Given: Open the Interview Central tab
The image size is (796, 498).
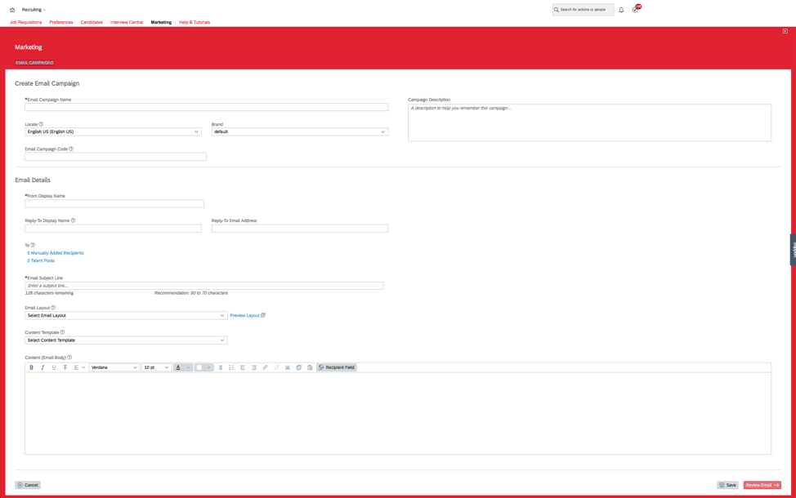Looking at the screenshot, I should click(127, 22).
